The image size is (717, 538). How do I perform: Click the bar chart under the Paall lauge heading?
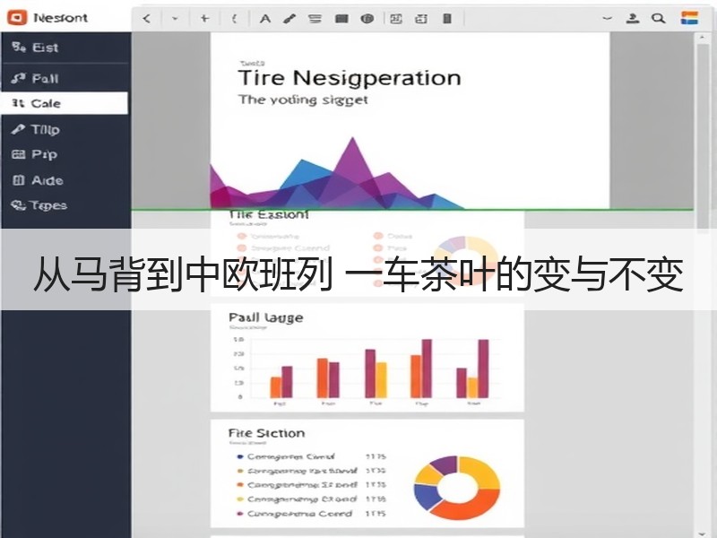coord(367,370)
